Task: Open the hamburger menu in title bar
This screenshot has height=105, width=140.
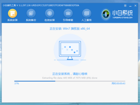Action: [125, 6]
